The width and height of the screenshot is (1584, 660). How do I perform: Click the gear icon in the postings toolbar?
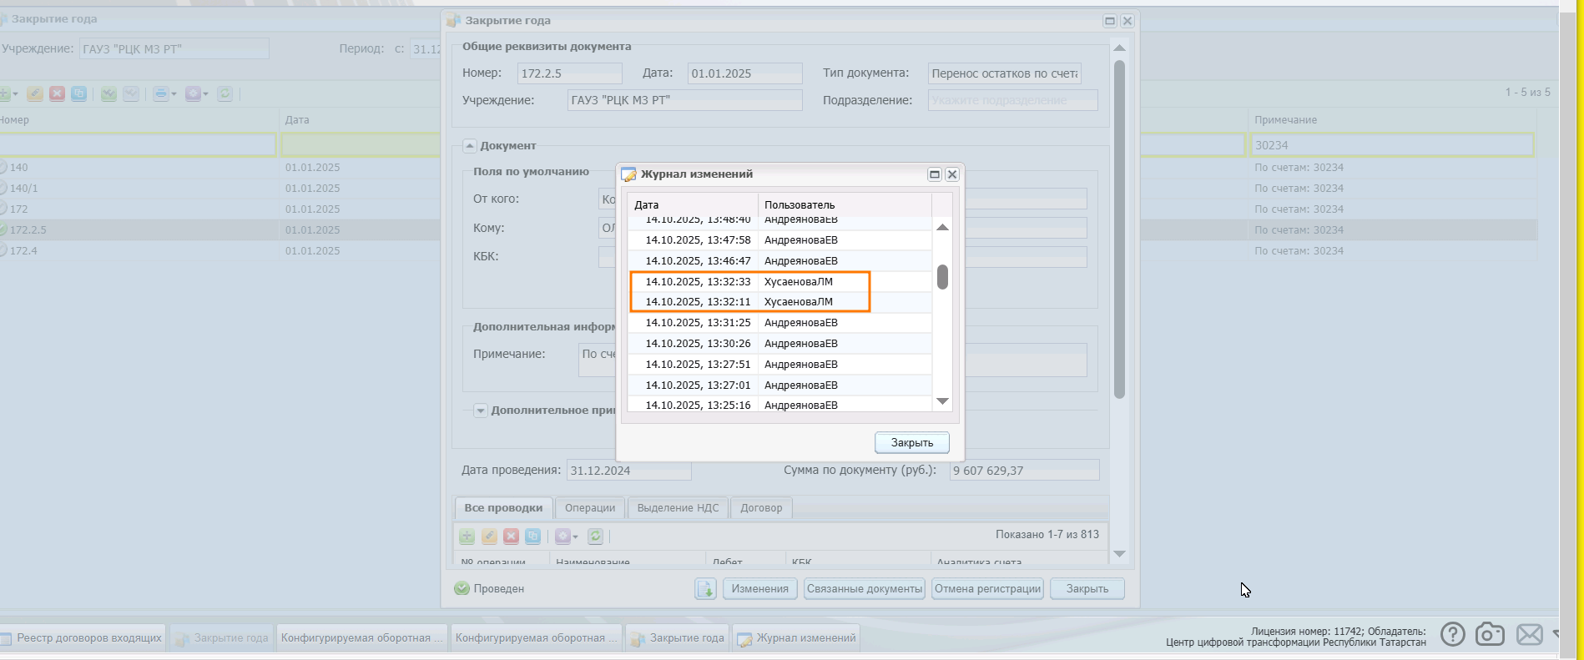click(x=562, y=537)
